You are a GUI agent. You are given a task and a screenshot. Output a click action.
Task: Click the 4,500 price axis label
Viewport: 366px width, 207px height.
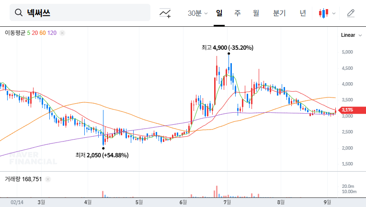click(x=347, y=68)
